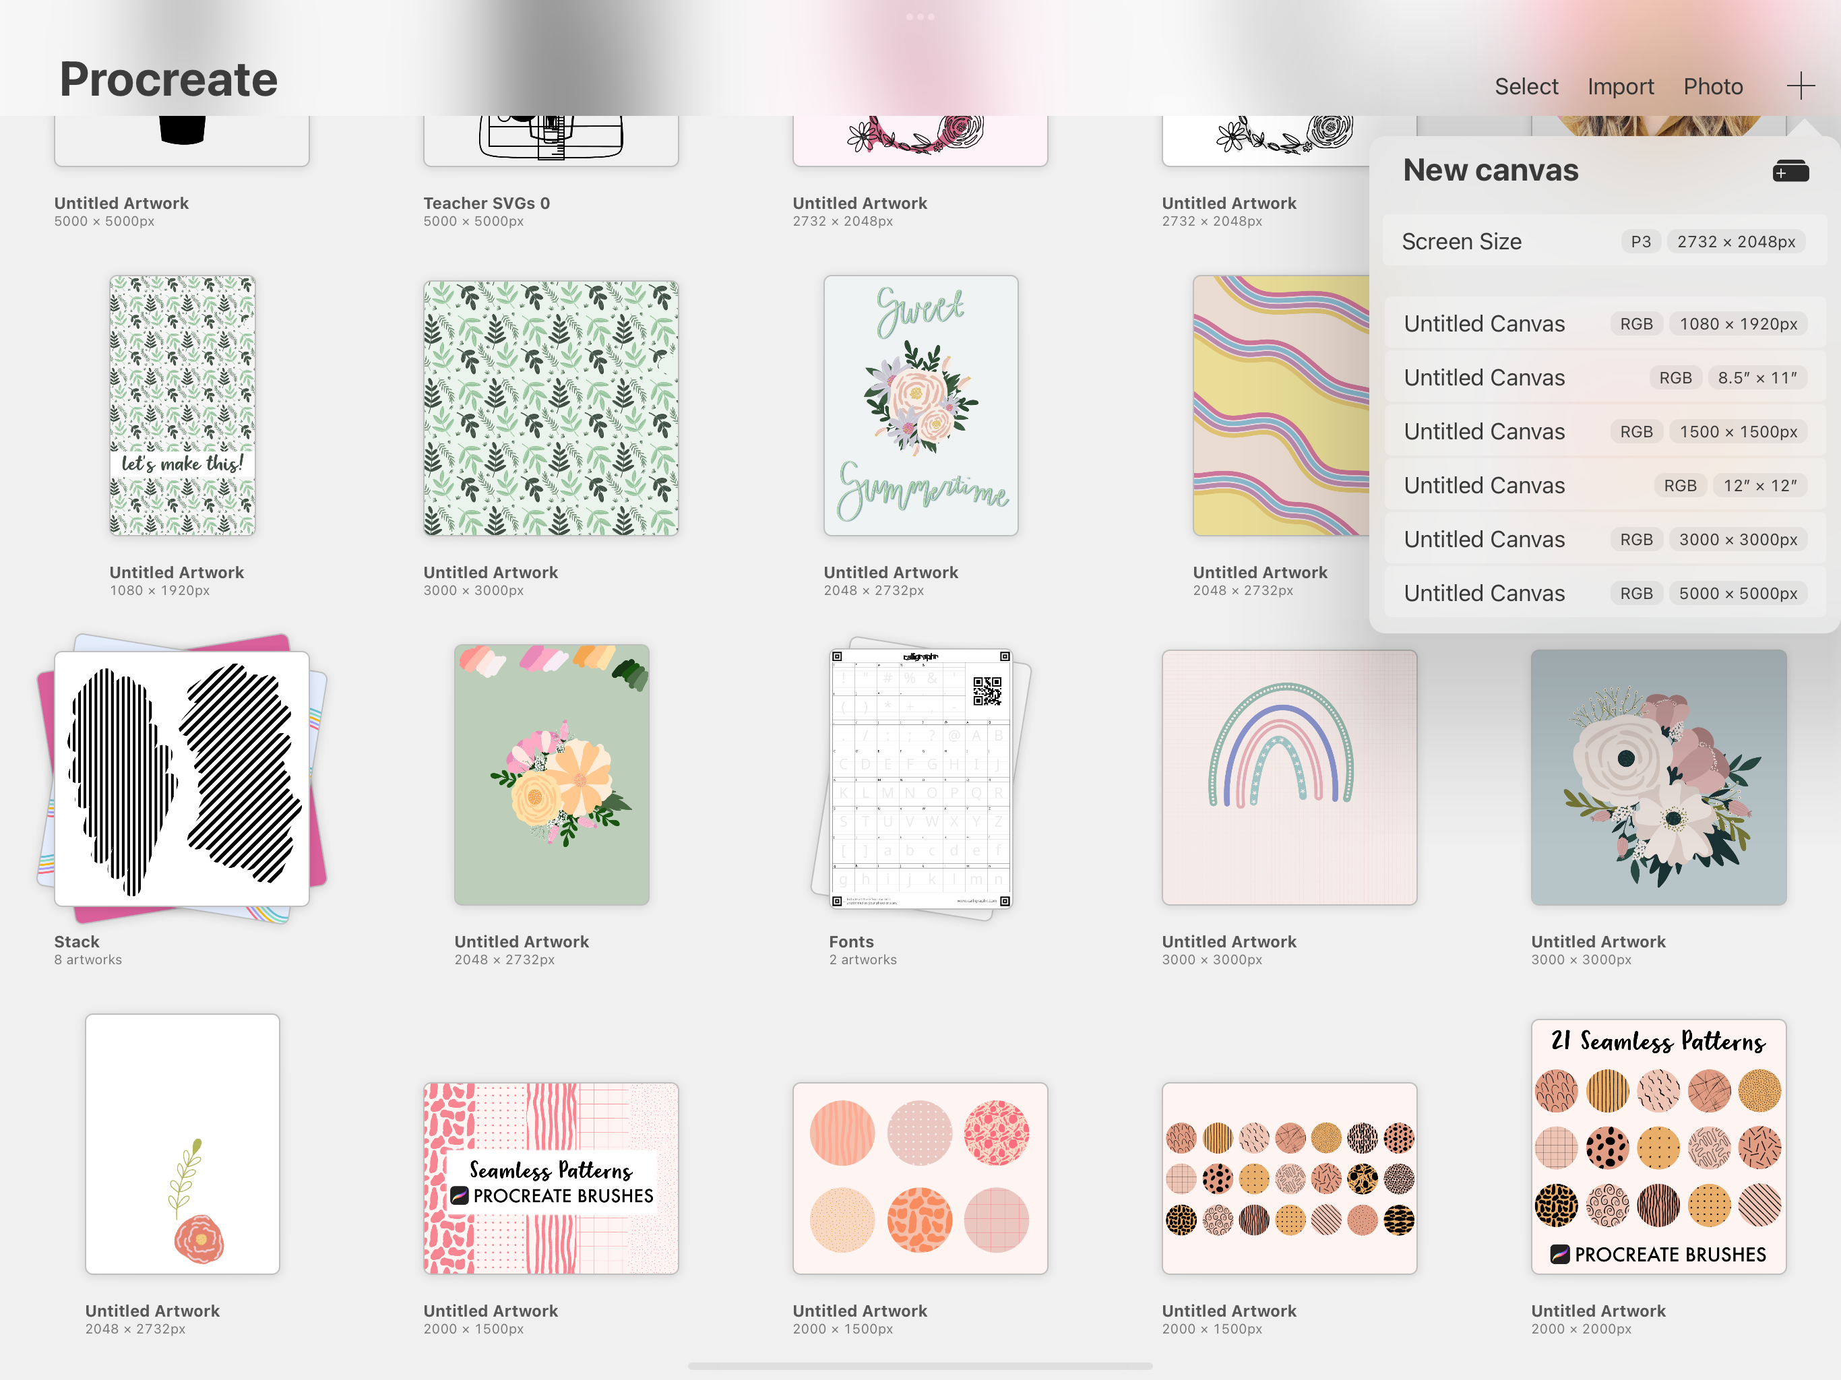Tap the Photo import icon
Screen dimensions: 1841x1380
click(1712, 84)
